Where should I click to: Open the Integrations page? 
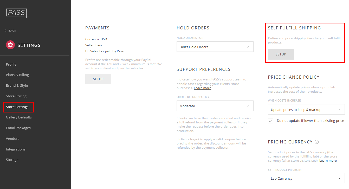(16, 149)
